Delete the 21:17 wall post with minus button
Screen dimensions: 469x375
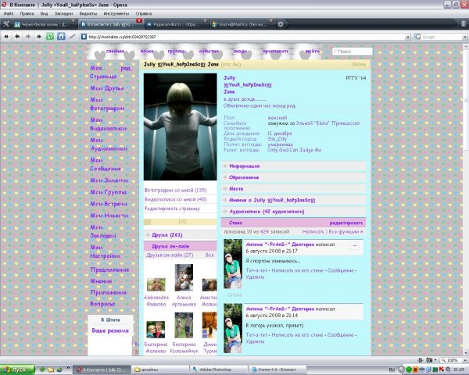[x=354, y=245]
